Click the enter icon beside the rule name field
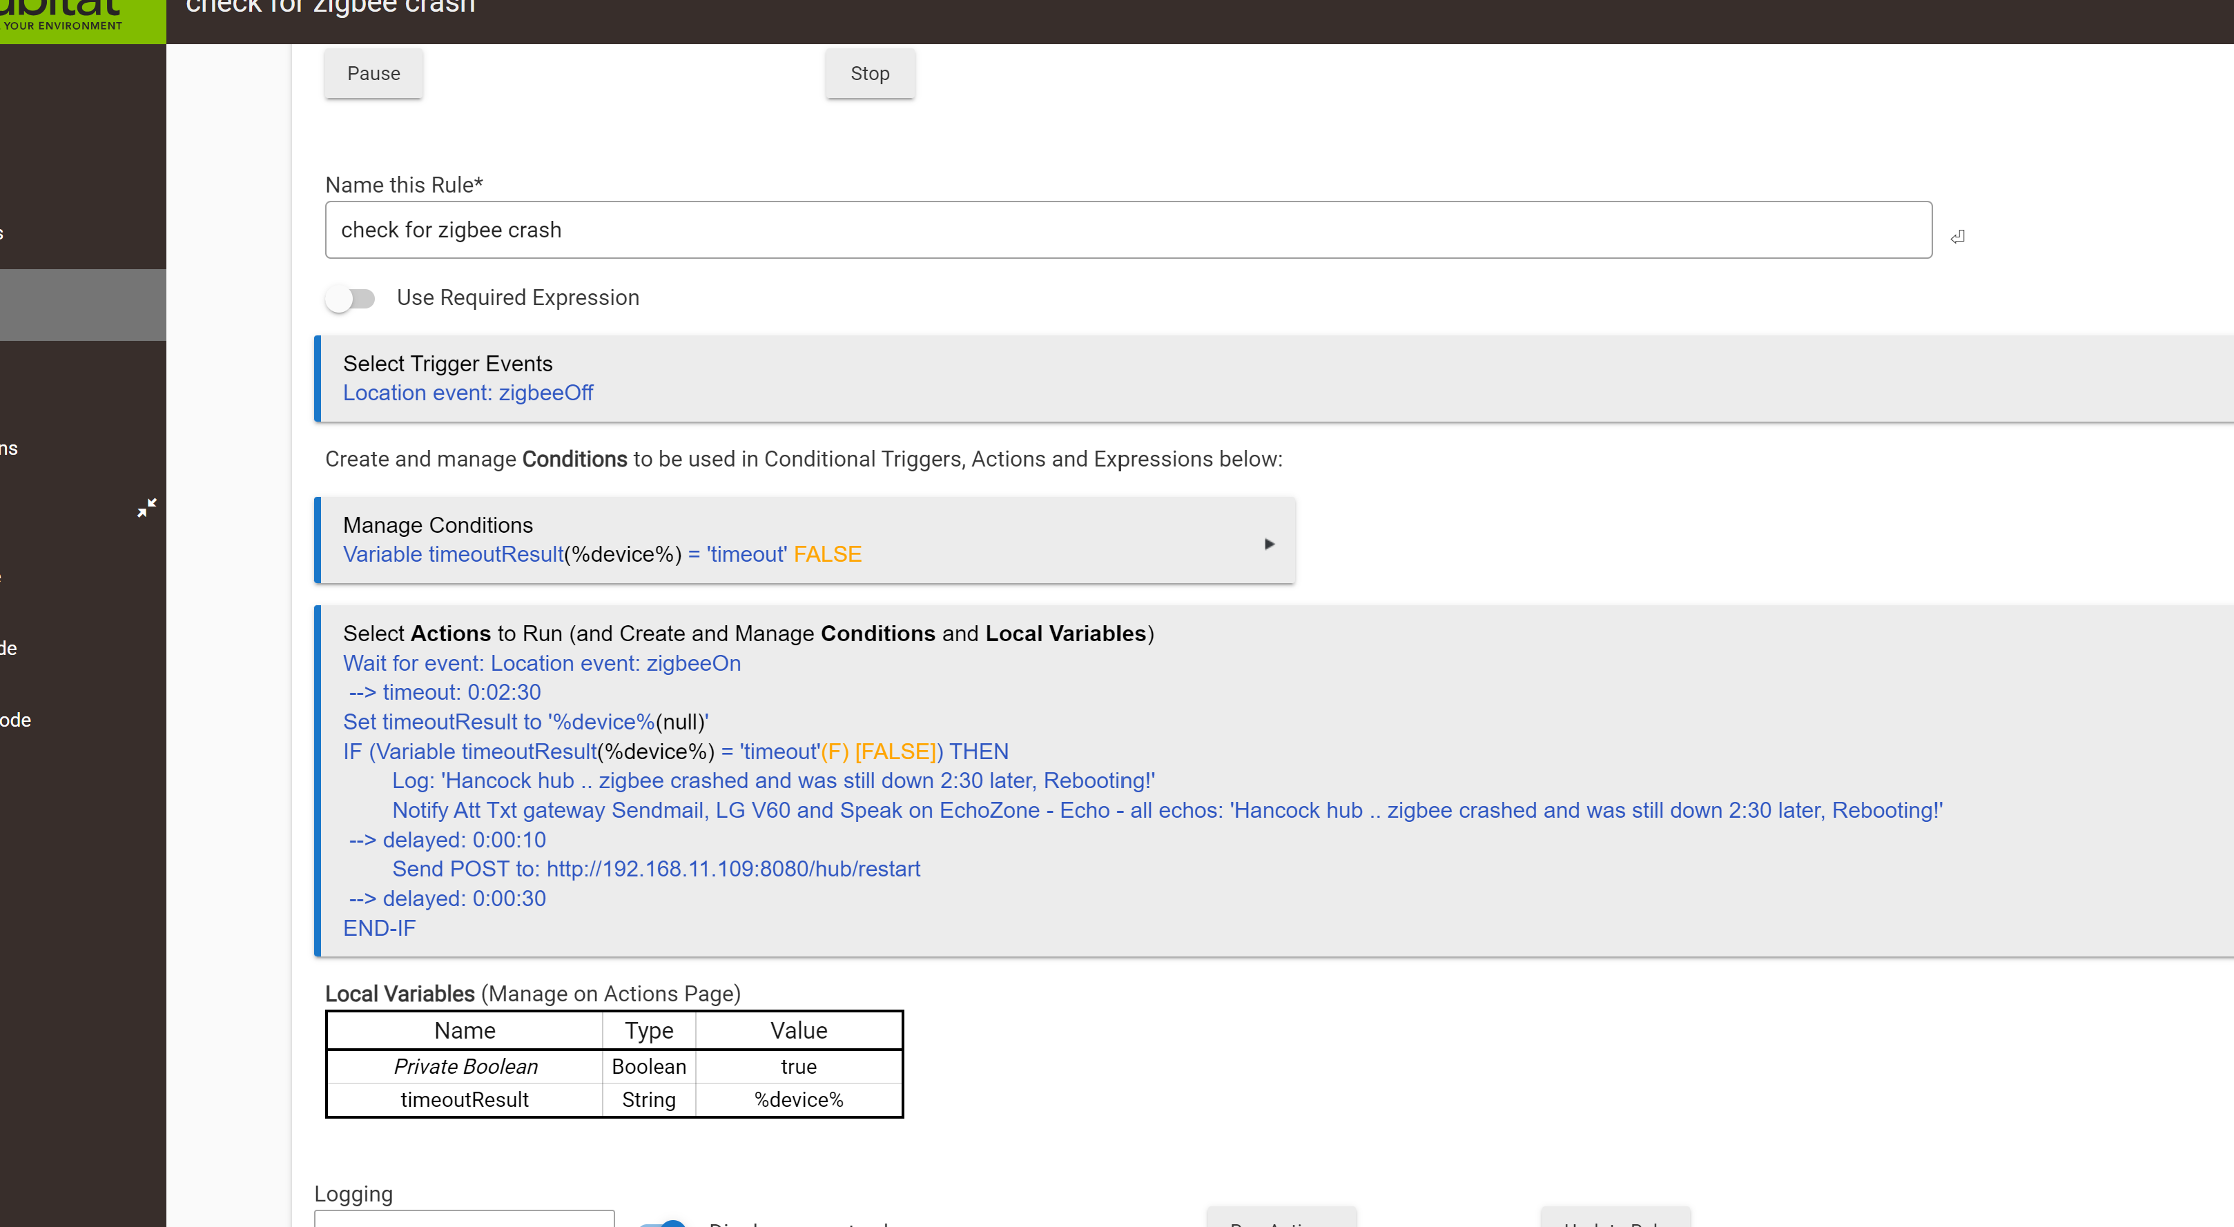The width and height of the screenshot is (2234, 1227). [x=1957, y=237]
